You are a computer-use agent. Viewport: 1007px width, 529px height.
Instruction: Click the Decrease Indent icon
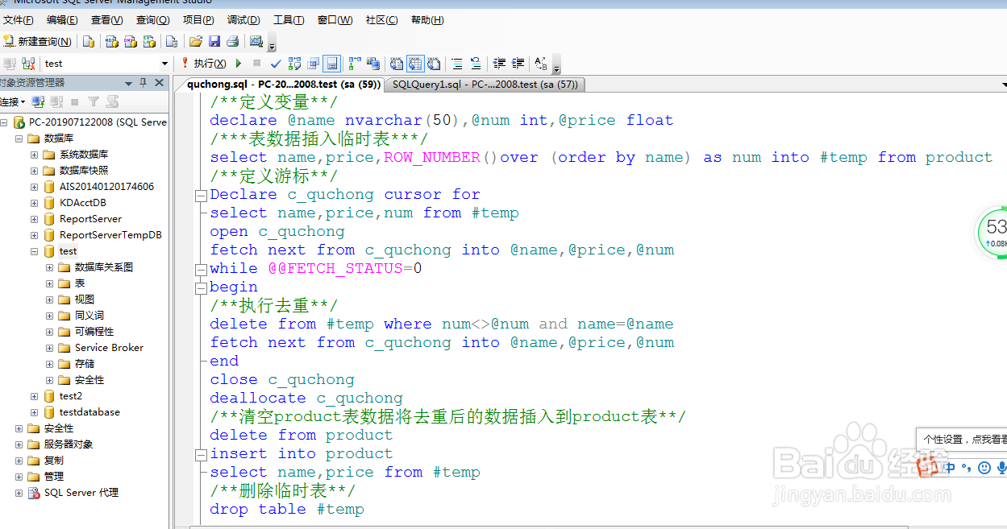[499, 63]
